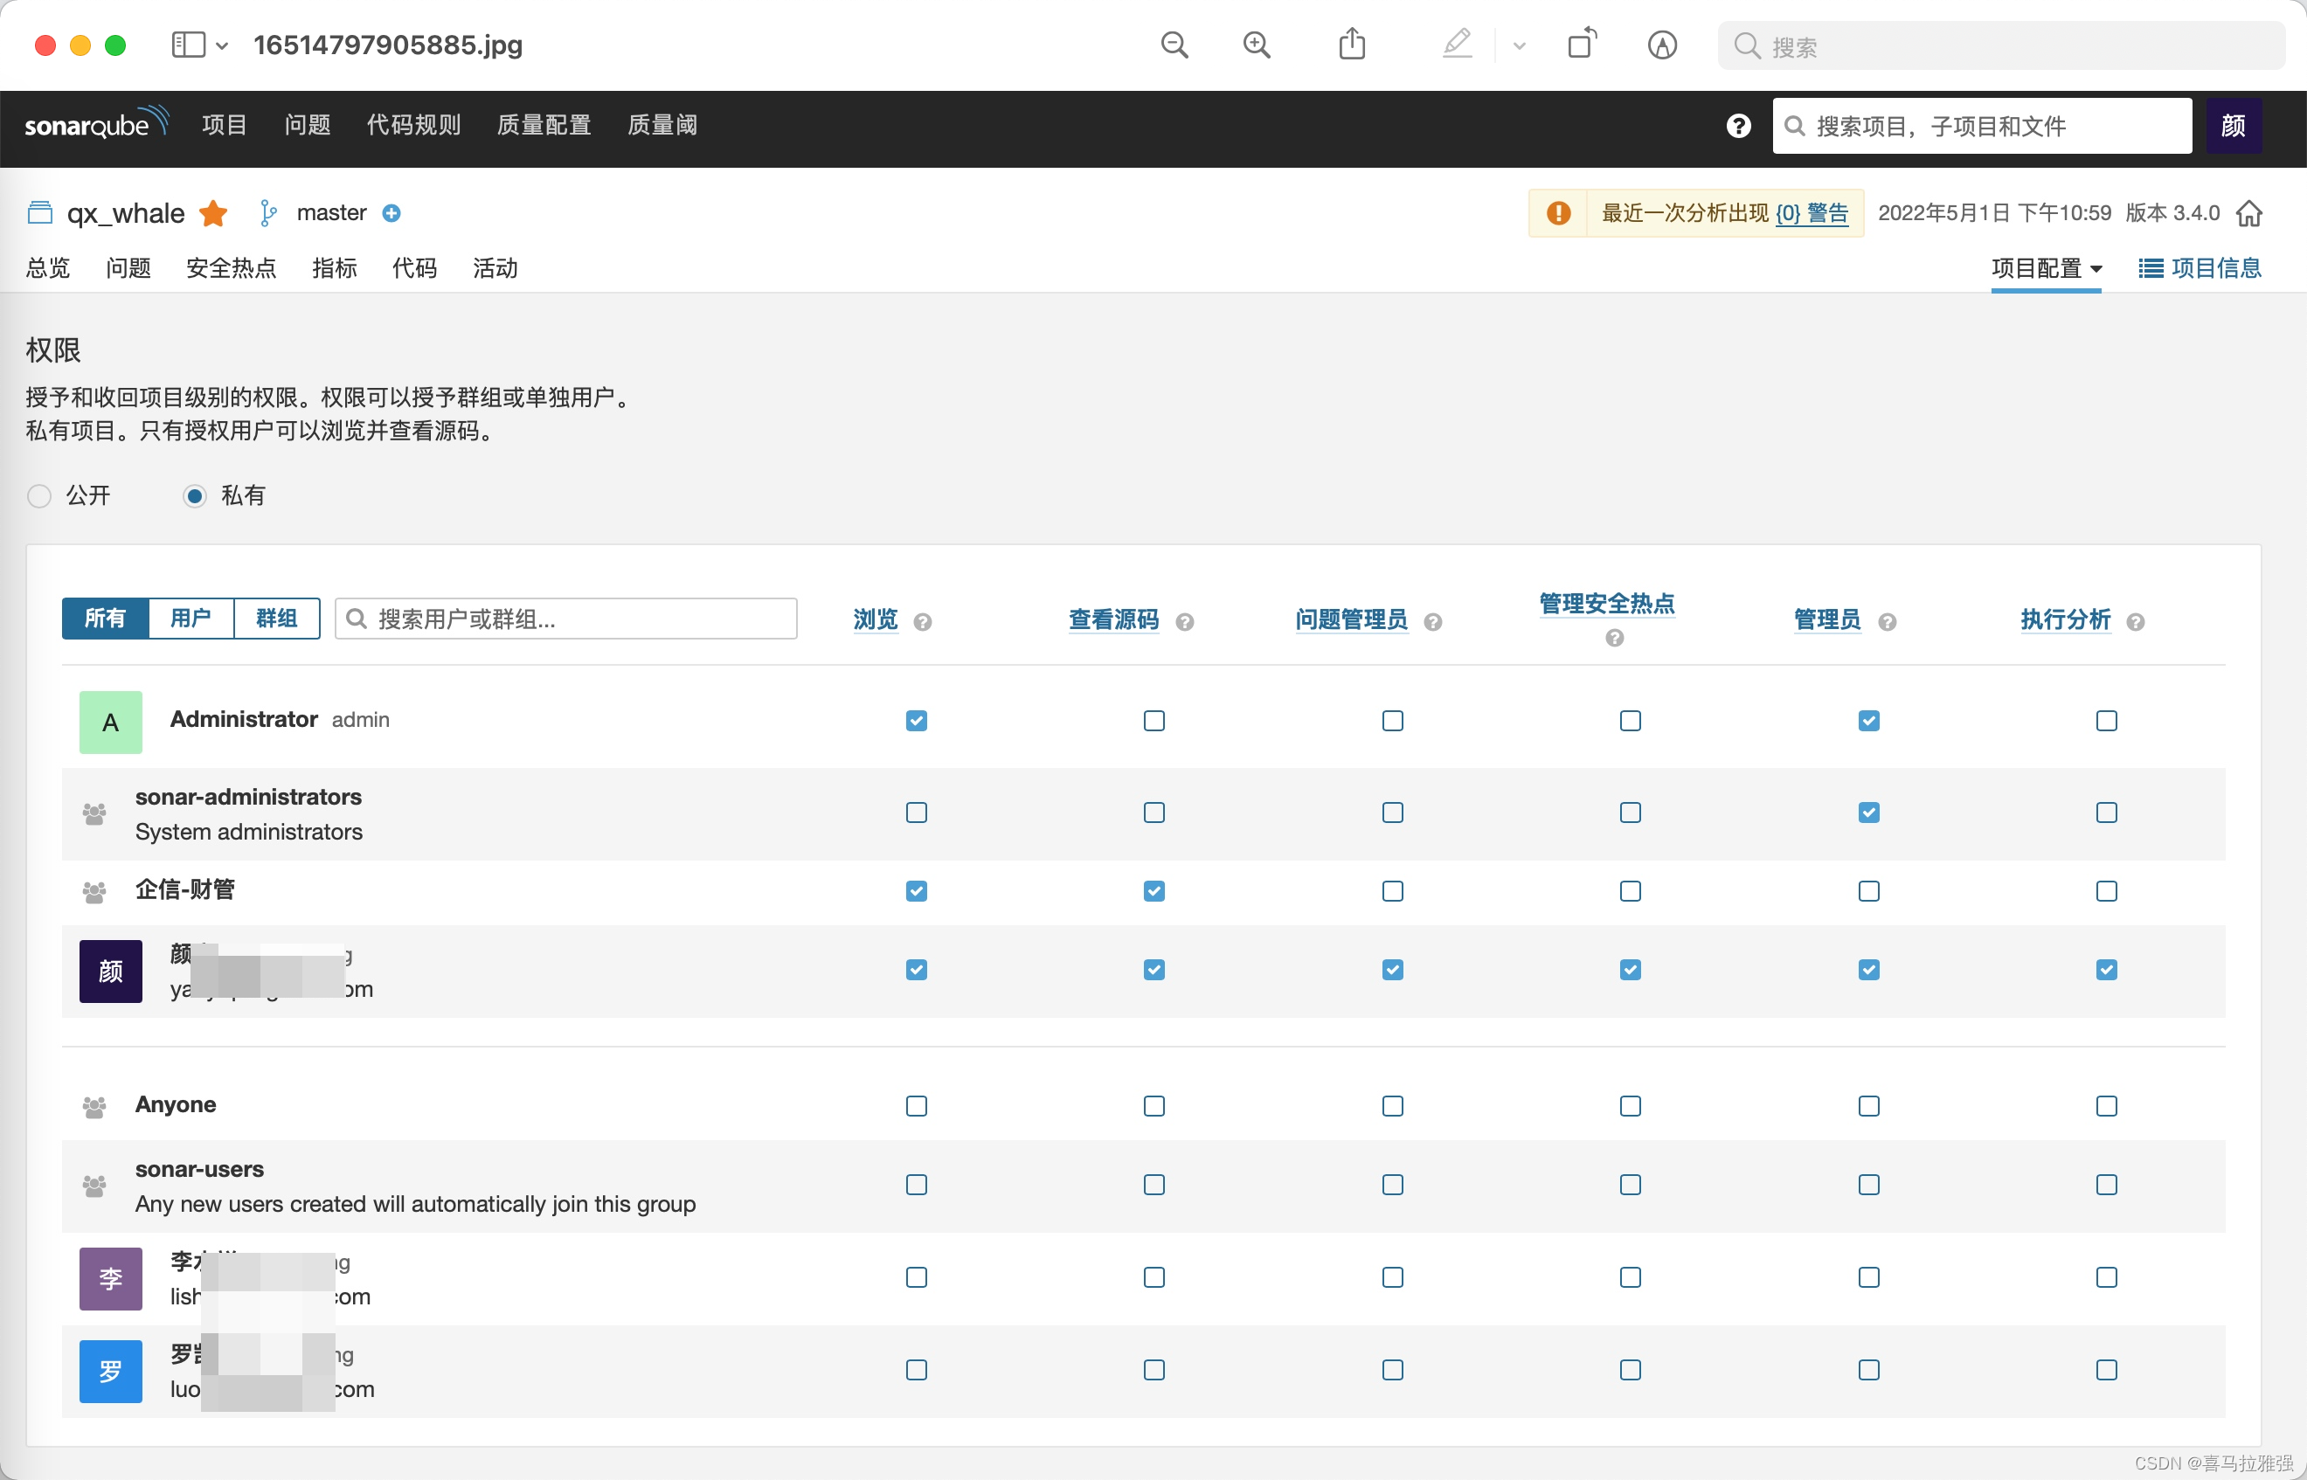Viewport: 2307px width, 1480px height.
Task: Switch to the 安全热点 project tab
Action: [x=231, y=268]
